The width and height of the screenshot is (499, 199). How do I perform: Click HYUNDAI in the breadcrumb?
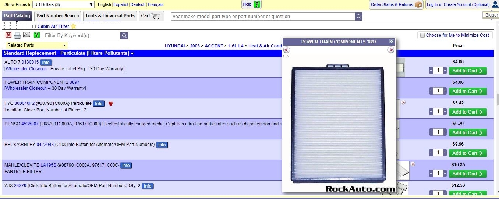[x=175, y=46]
